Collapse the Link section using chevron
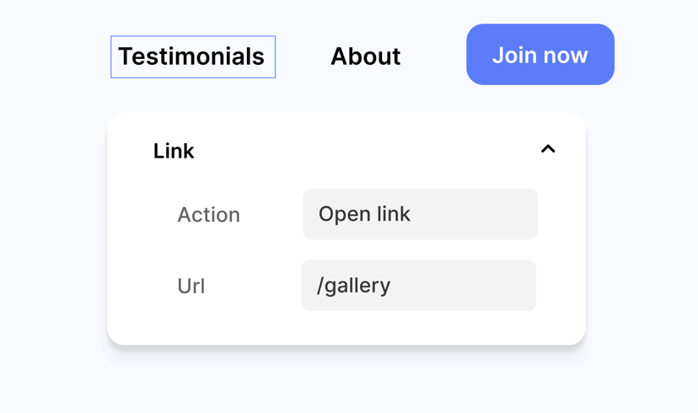 point(548,149)
